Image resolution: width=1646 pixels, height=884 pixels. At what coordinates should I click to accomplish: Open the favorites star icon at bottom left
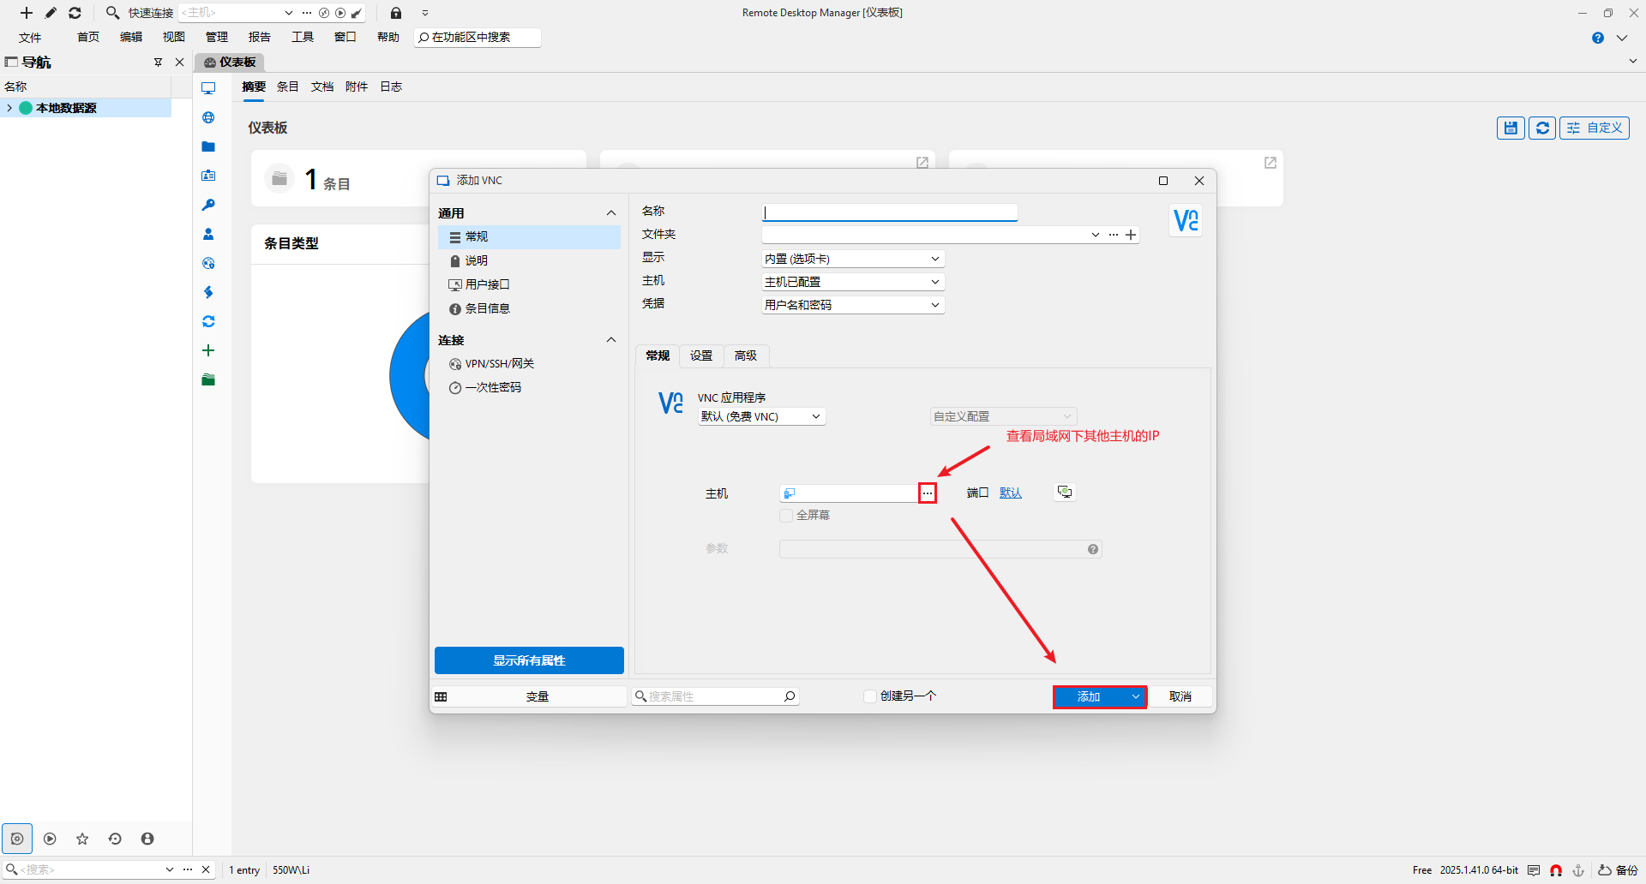tap(82, 839)
